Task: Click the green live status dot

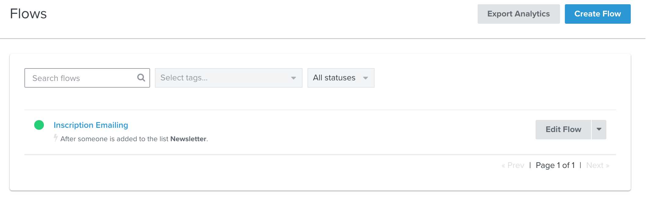Action: click(39, 125)
